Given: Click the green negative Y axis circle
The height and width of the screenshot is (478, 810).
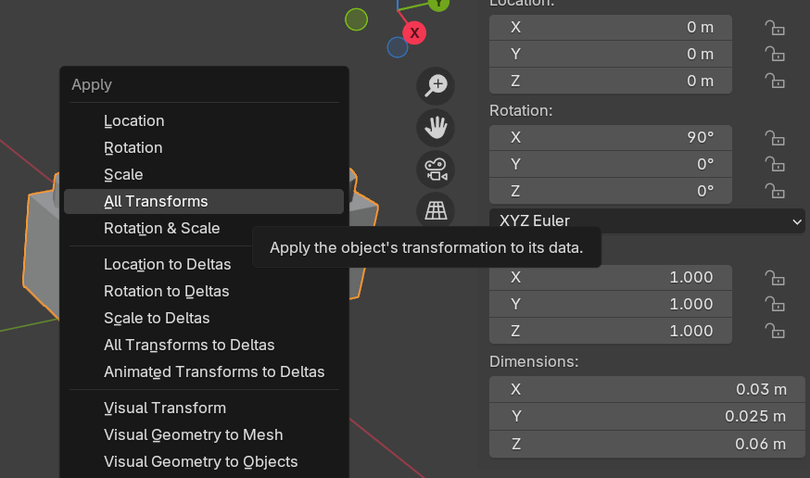Looking at the screenshot, I should pyautogui.click(x=356, y=19).
